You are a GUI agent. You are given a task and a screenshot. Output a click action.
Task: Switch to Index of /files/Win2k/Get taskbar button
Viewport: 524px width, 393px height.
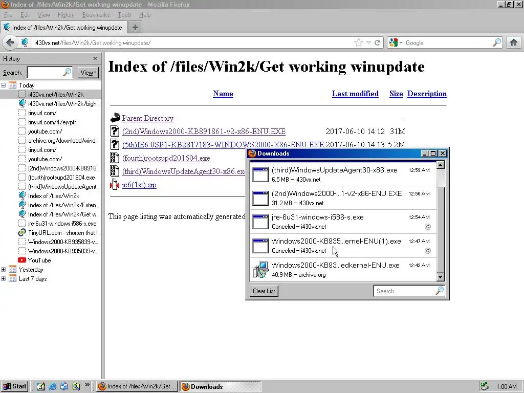[137, 387]
